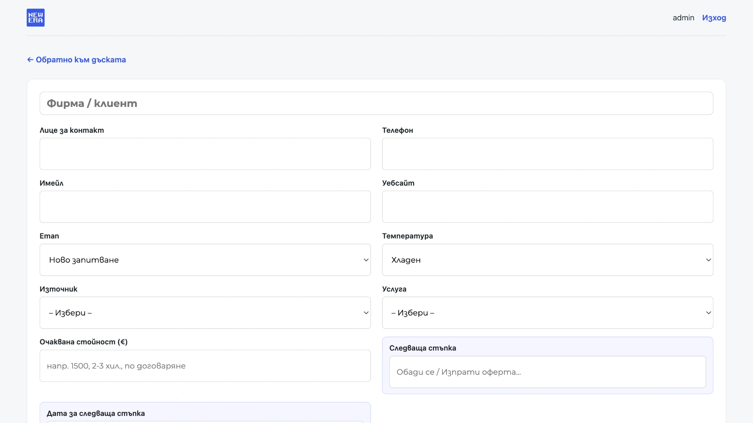The height and width of the screenshot is (423, 753).
Task: Click the Очаквана стойност (€) label
Action: [84, 342]
